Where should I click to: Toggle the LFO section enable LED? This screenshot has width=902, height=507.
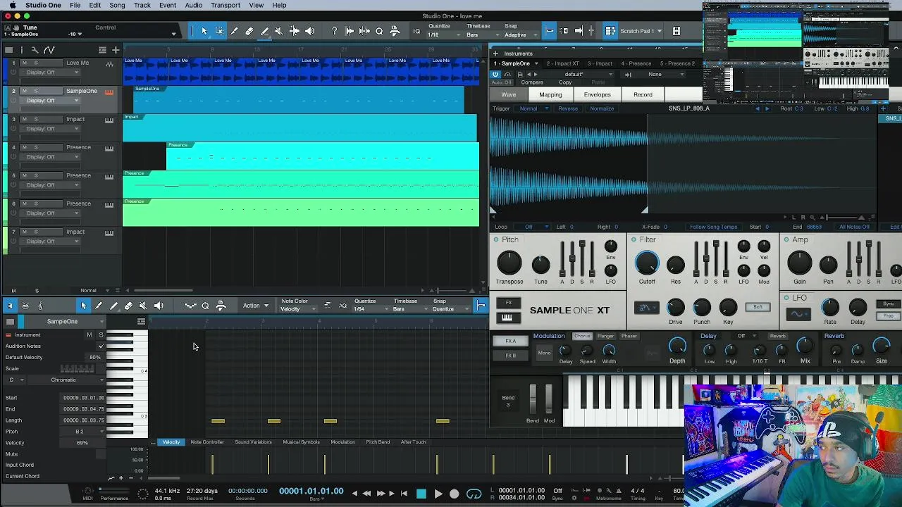pos(786,299)
